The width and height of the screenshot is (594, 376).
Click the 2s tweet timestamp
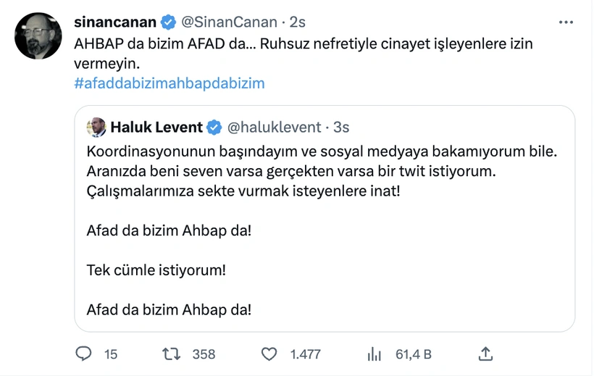[x=297, y=22]
